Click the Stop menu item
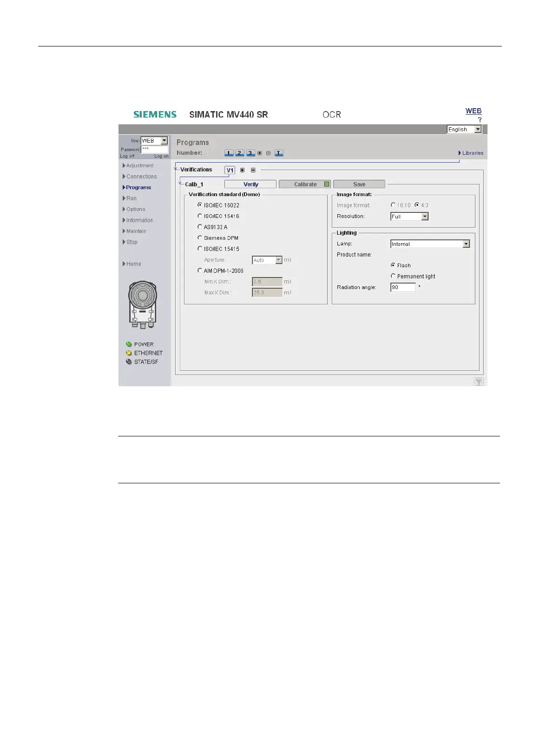This screenshot has height=738, width=553. coord(130,242)
